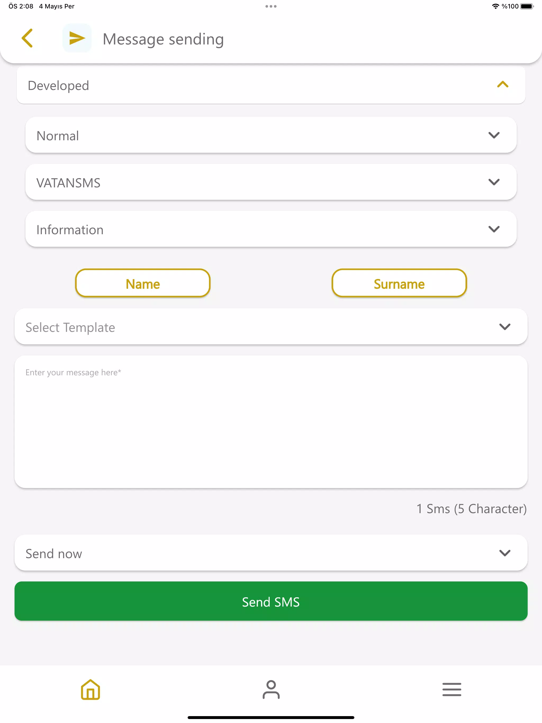Go back using the back arrow
Image resolution: width=542 pixels, height=723 pixels.
(28, 38)
